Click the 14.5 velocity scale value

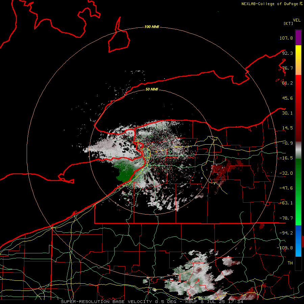[x=287, y=128]
